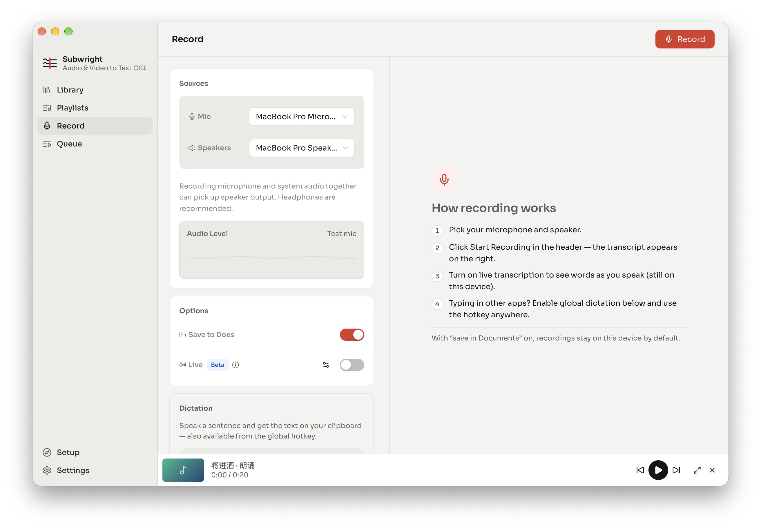Start recording with the red Record button

684,39
